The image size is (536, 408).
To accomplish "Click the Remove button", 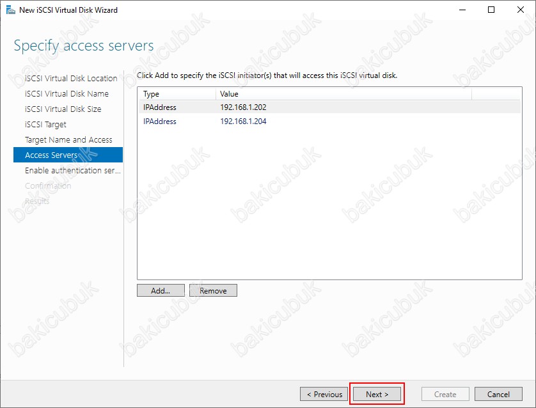I will 213,290.
